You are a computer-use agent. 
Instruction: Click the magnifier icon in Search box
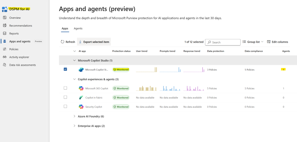pyautogui.click(x=209, y=43)
